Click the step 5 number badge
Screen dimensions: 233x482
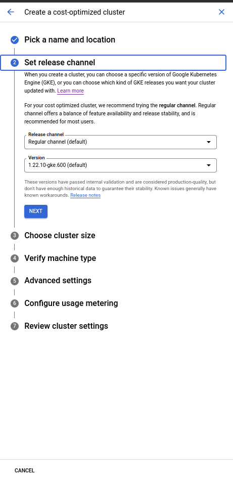tap(15, 281)
